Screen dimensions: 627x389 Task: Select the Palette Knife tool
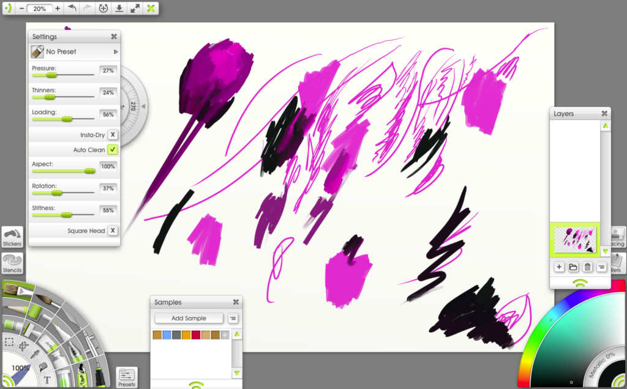point(73,319)
